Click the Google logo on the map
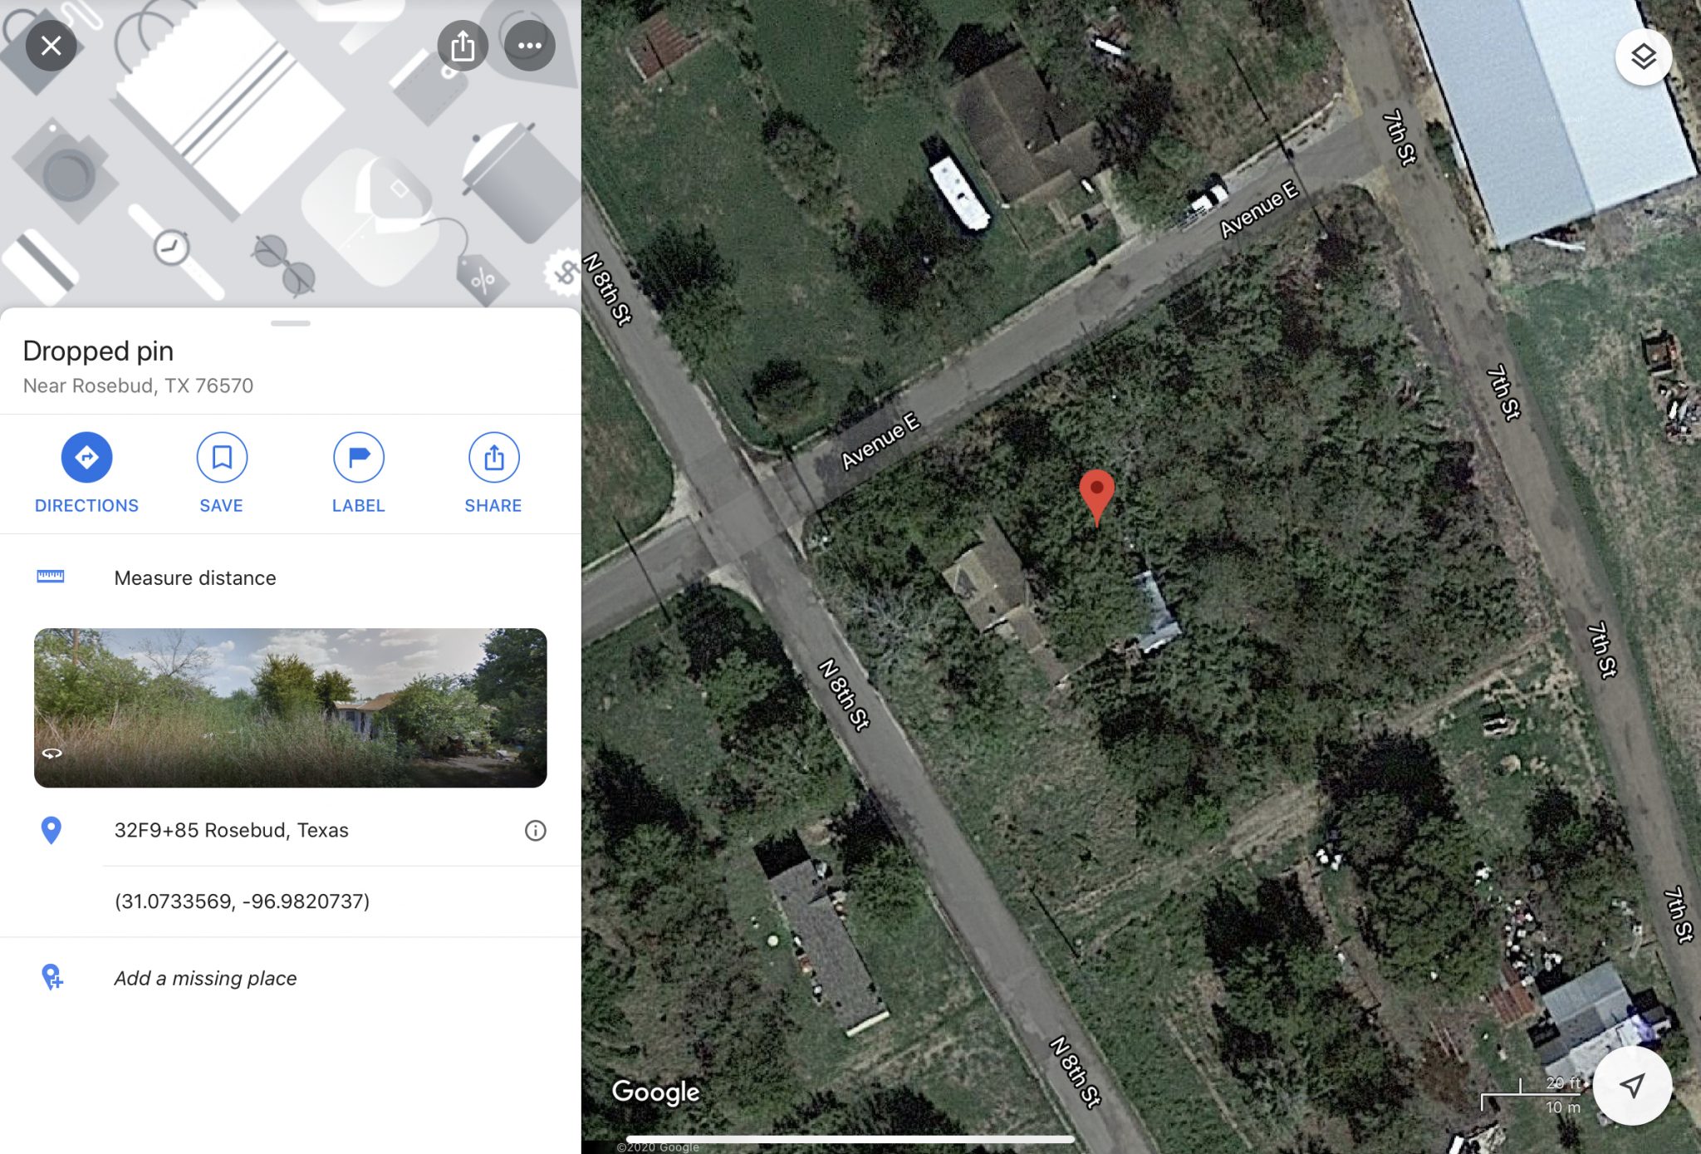Screen dimensions: 1701x1154 coord(655,1092)
